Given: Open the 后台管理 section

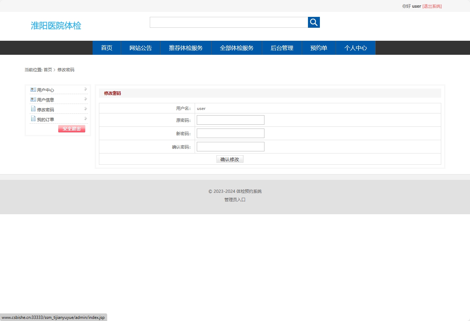Looking at the screenshot, I should [x=282, y=48].
